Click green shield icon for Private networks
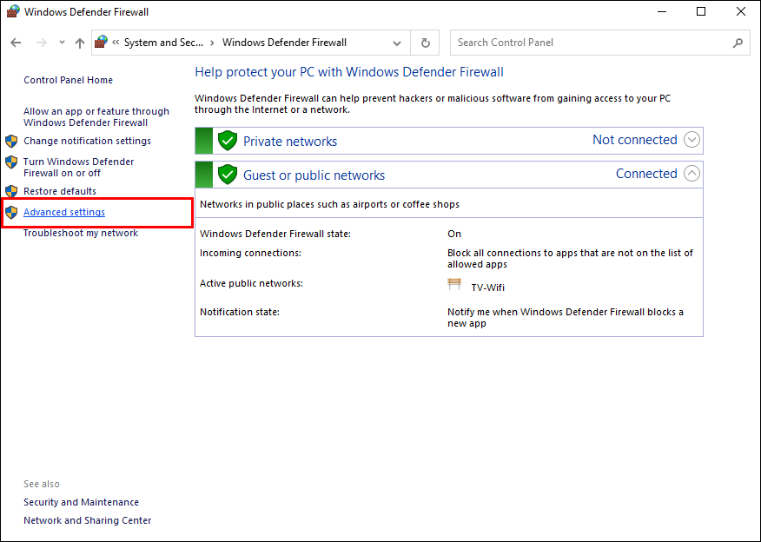Screen dimensions: 761x542 227,141
